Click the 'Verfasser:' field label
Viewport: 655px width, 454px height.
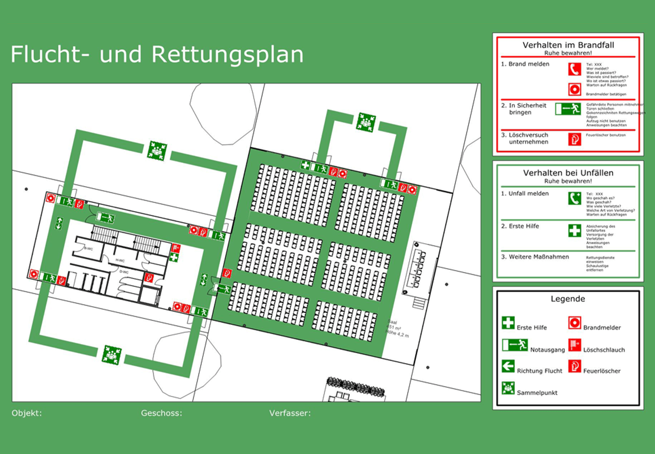290,413
